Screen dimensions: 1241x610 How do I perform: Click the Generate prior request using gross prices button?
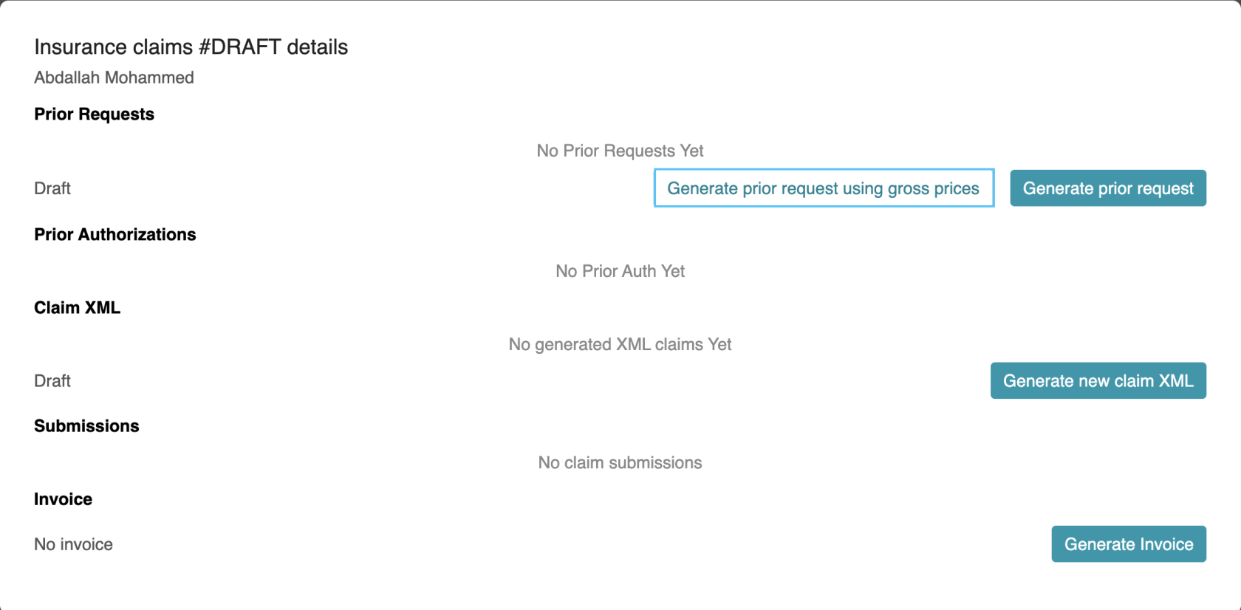(x=823, y=188)
